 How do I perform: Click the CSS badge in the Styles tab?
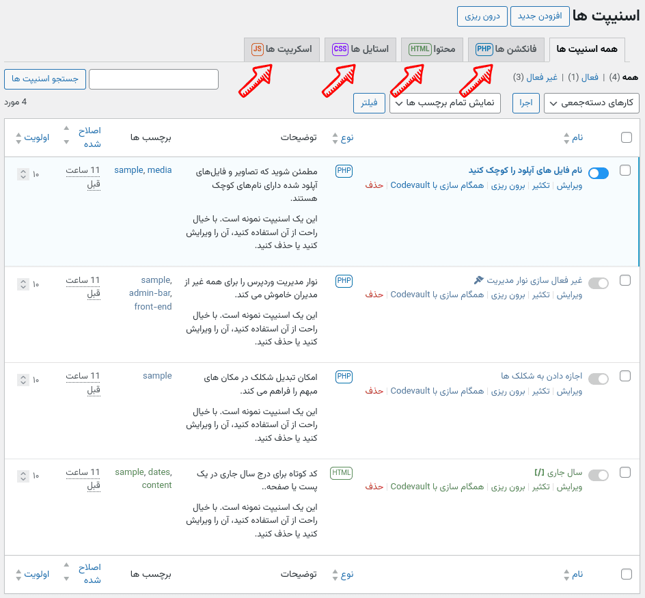tap(340, 49)
